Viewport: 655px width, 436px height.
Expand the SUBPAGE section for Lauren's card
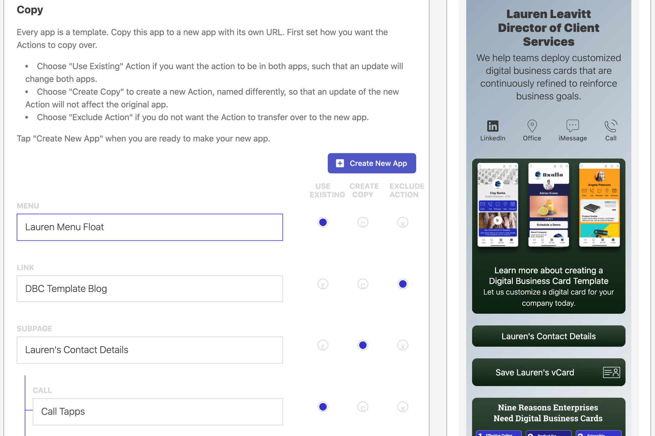(150, 350)
